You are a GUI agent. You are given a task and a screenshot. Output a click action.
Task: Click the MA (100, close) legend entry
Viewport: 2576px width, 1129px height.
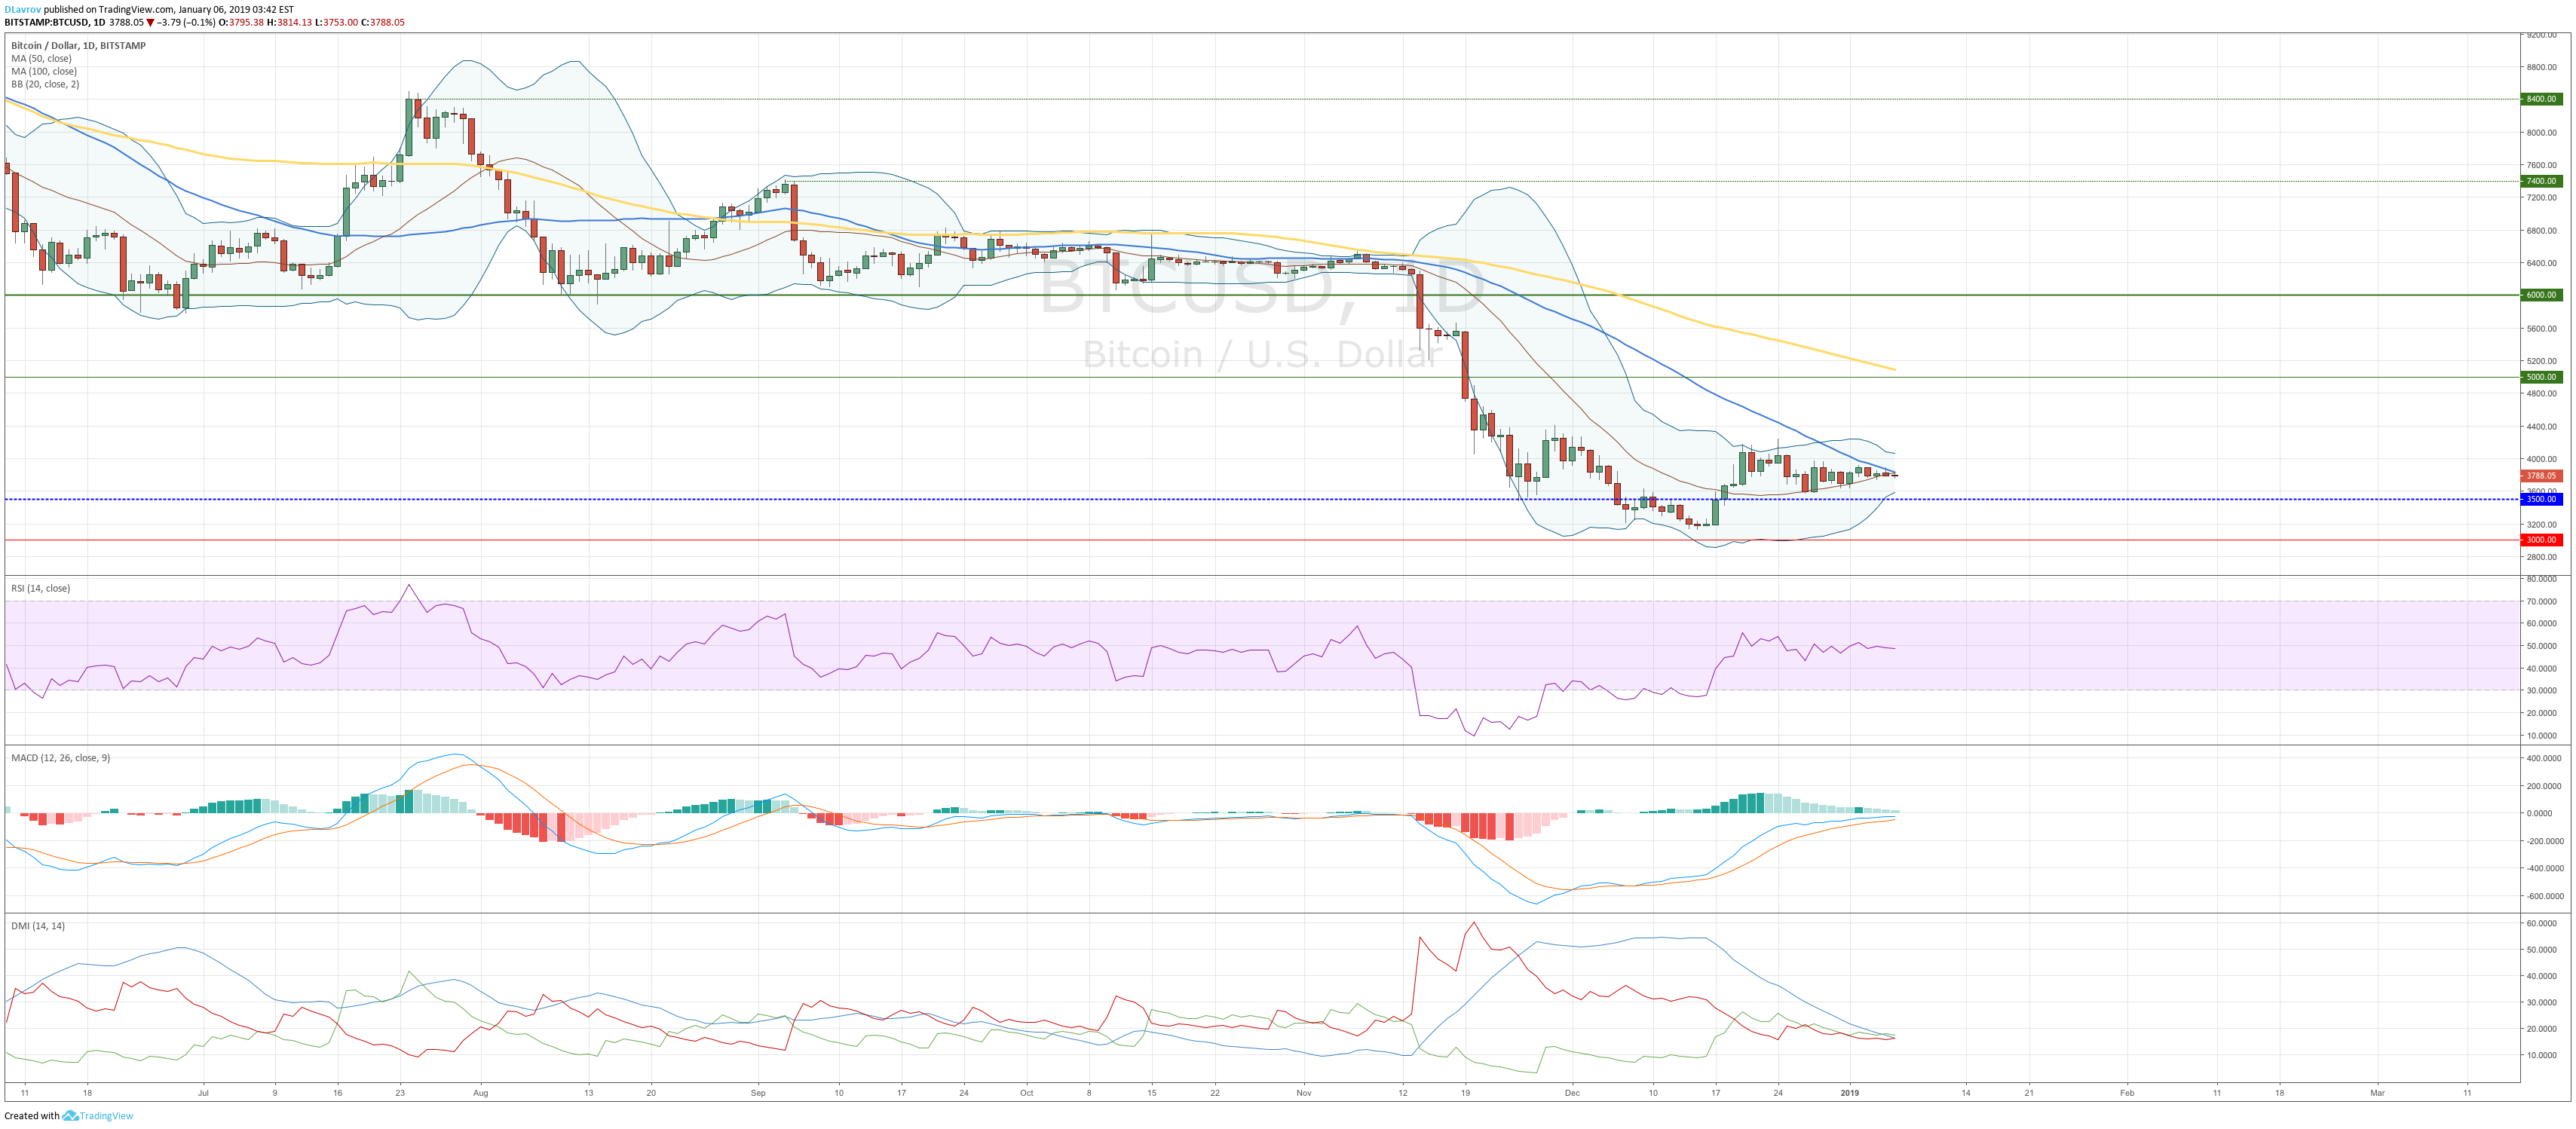point(44,71)
